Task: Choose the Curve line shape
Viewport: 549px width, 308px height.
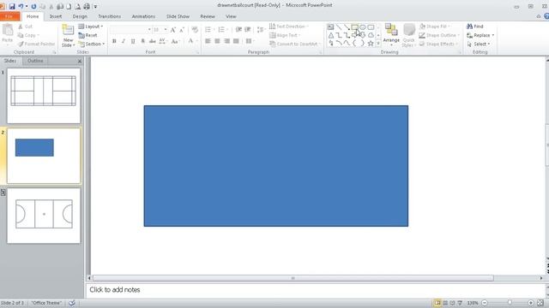Action: pos(347,44)
